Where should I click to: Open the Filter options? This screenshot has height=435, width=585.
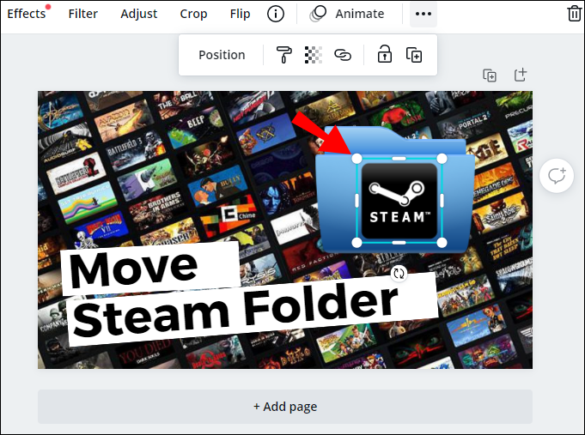[x=82, y=14]
